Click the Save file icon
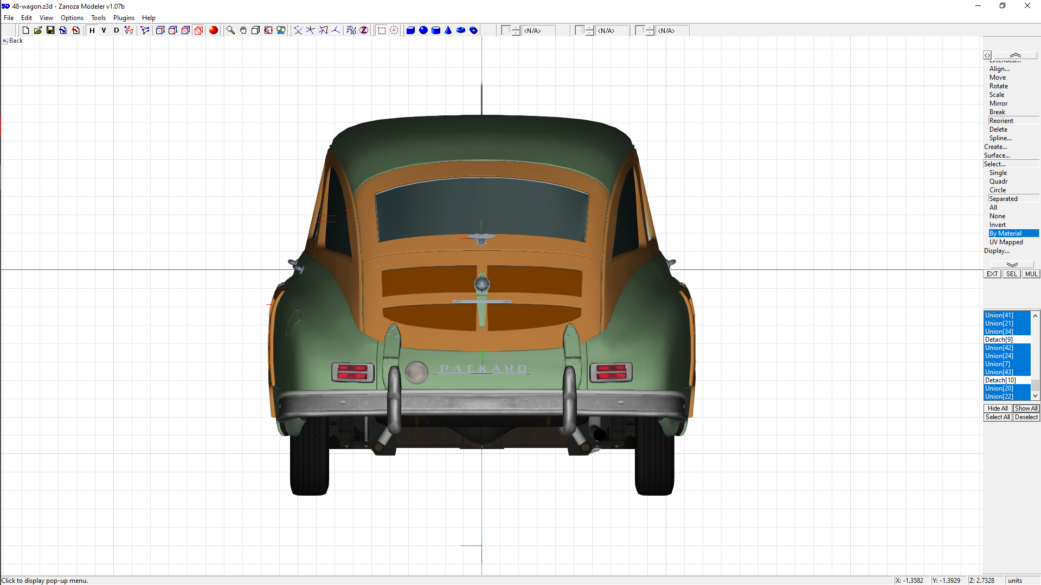Viewport: 1041px width, 585px height. 50,30
